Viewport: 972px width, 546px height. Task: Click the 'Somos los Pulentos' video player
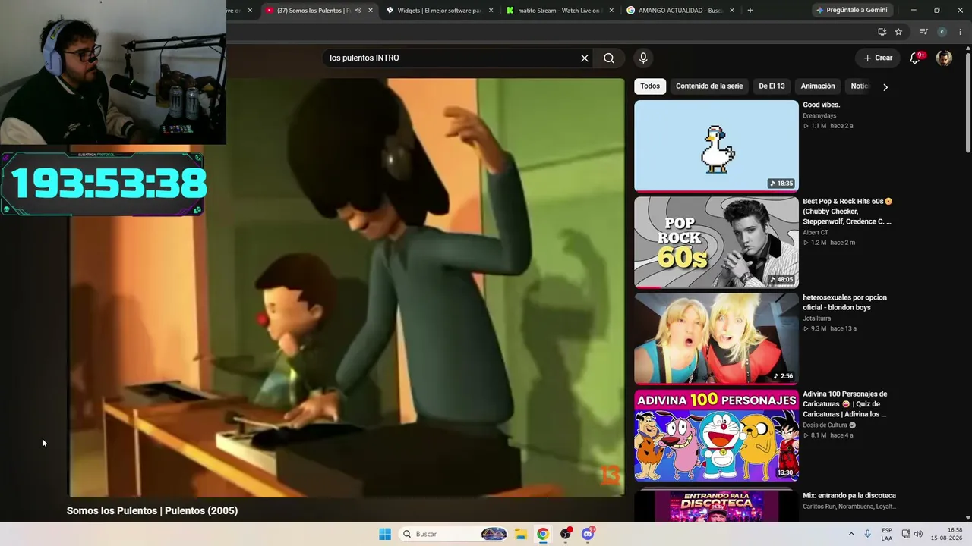347,287
